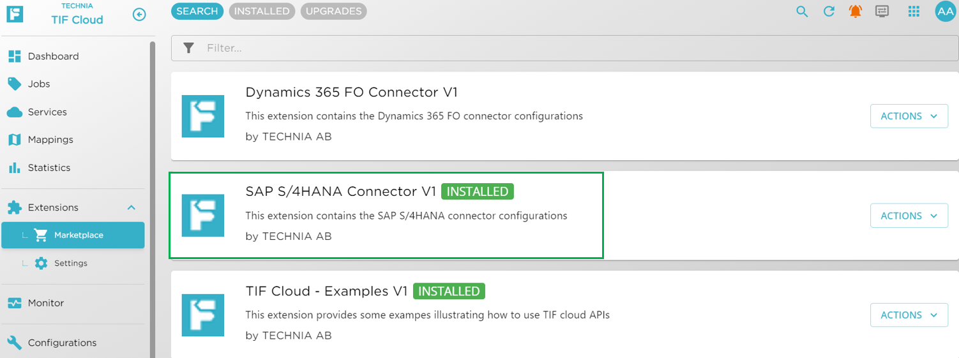Click the TIF Cloud logo icon

click(15, 14)
